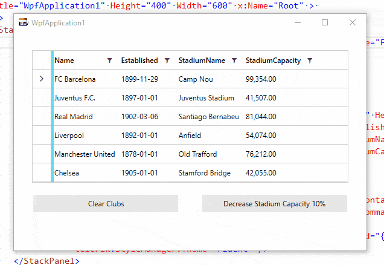Screen dimensions: 384x265
Task: Minimize the WpfApplication1 window
Action: 298,22
